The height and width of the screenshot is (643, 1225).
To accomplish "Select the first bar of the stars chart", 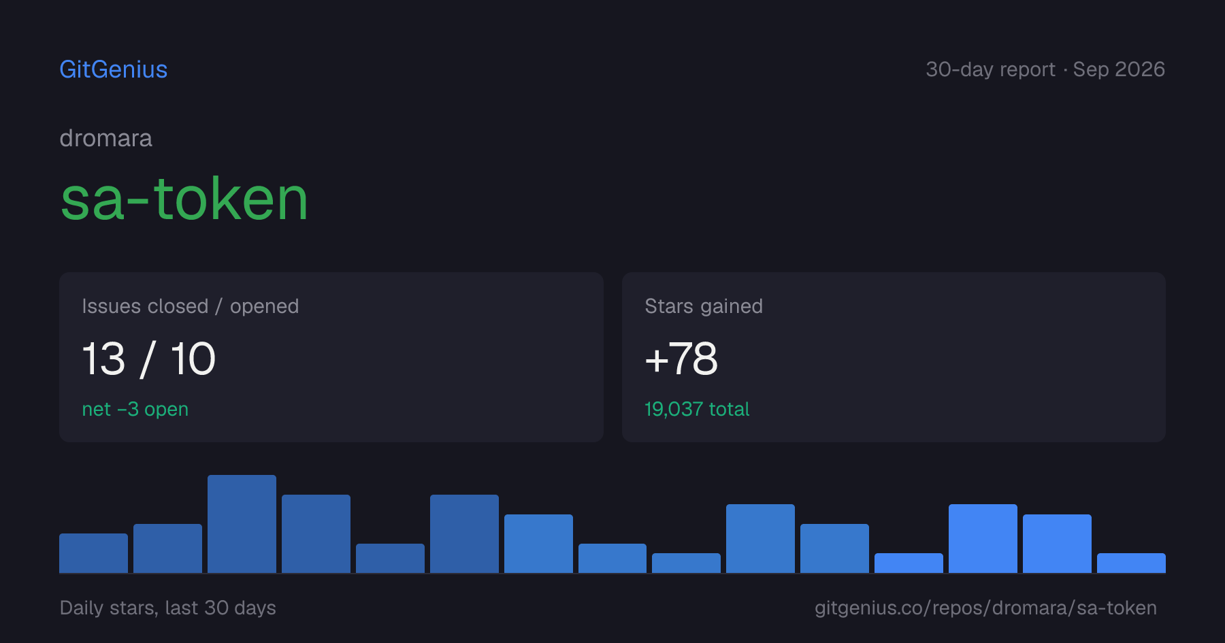I will 93,553.
